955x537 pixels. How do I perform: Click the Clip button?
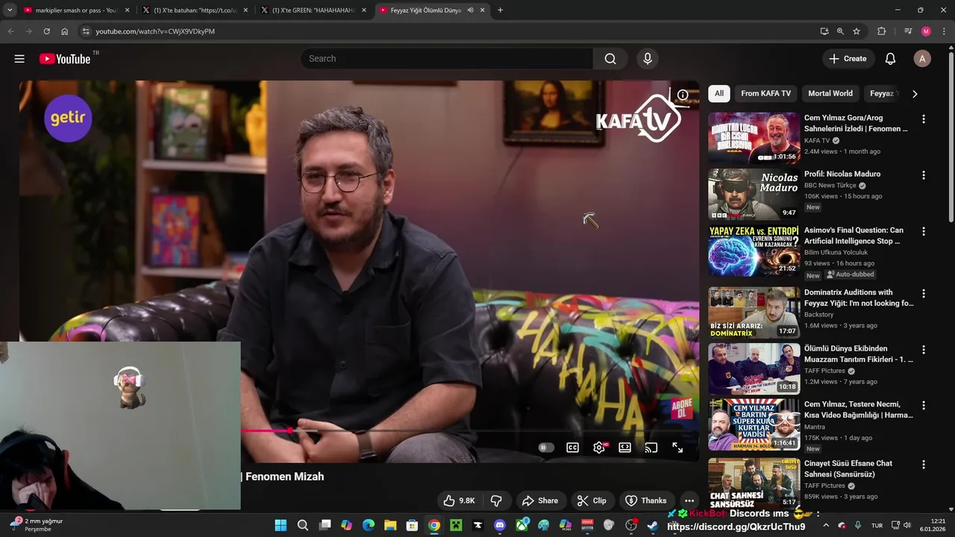[x=592, y=500]
